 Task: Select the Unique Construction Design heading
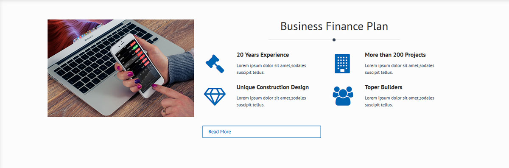pos(273,87)
